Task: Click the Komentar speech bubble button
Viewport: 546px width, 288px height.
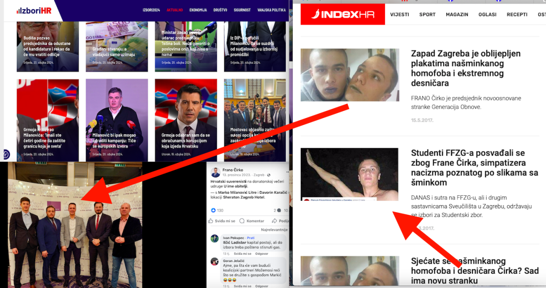Action: click(252, 221)
